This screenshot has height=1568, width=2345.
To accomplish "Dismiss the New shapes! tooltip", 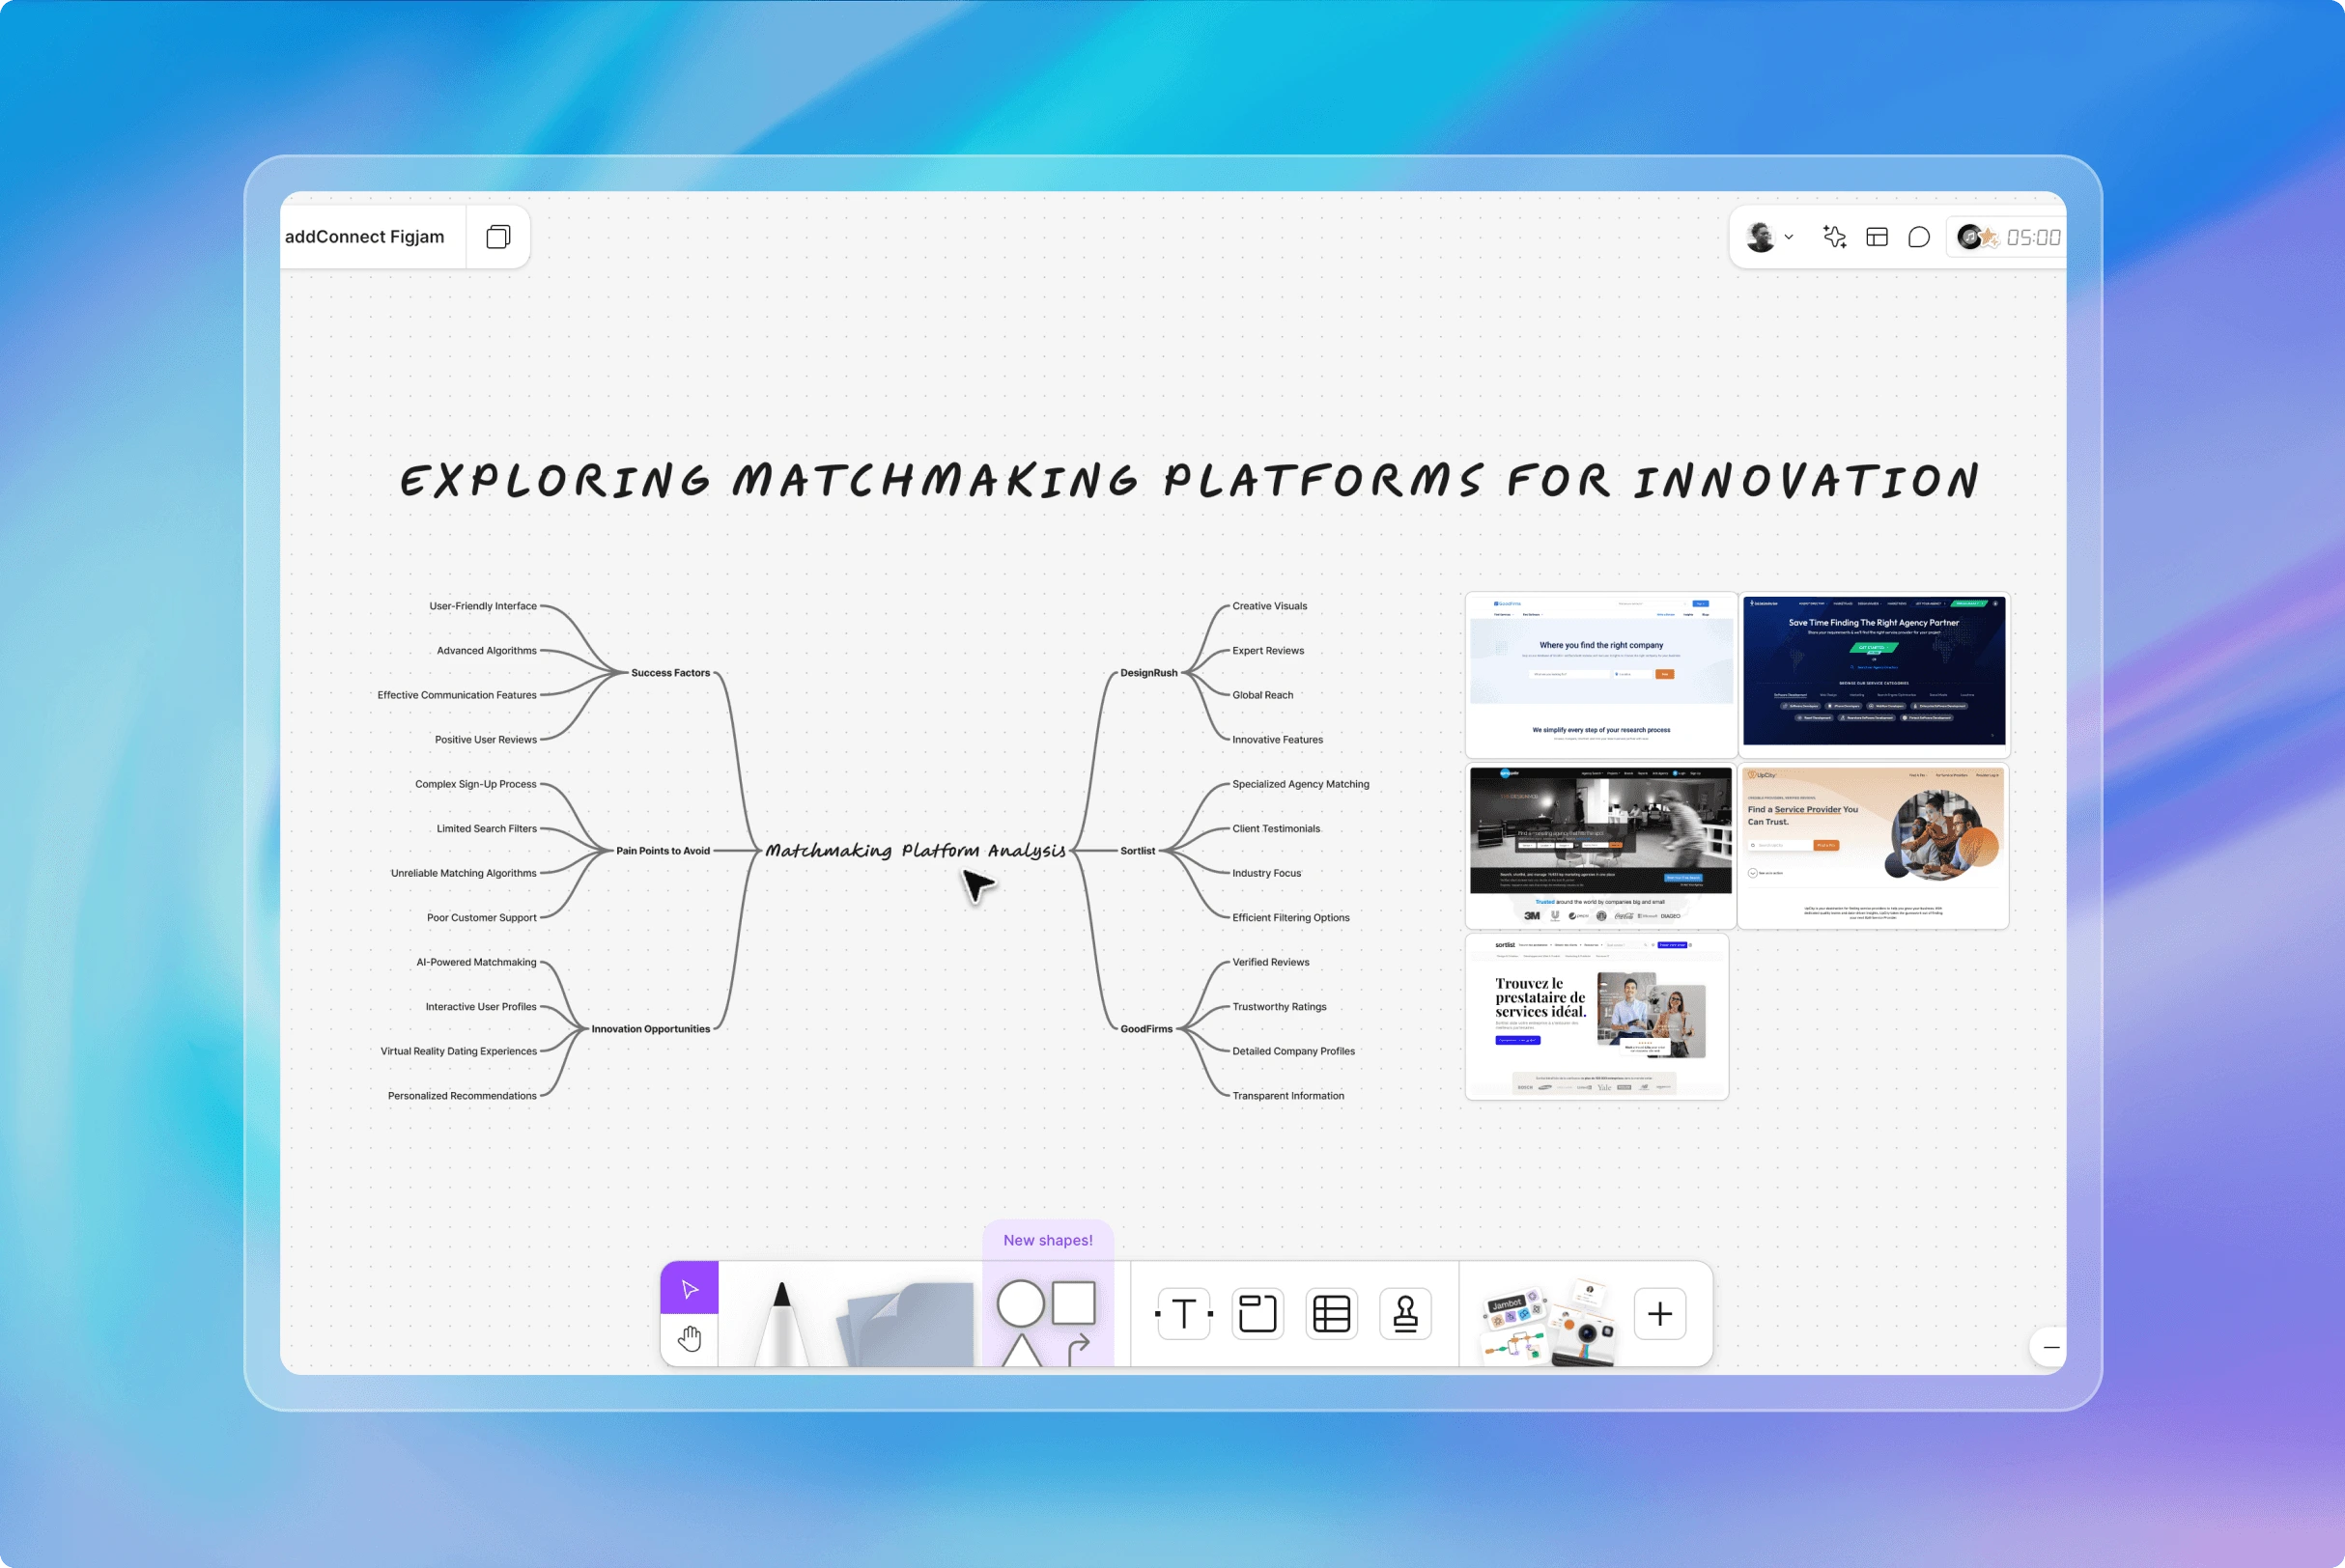I will click(x=1047, y=1240).
